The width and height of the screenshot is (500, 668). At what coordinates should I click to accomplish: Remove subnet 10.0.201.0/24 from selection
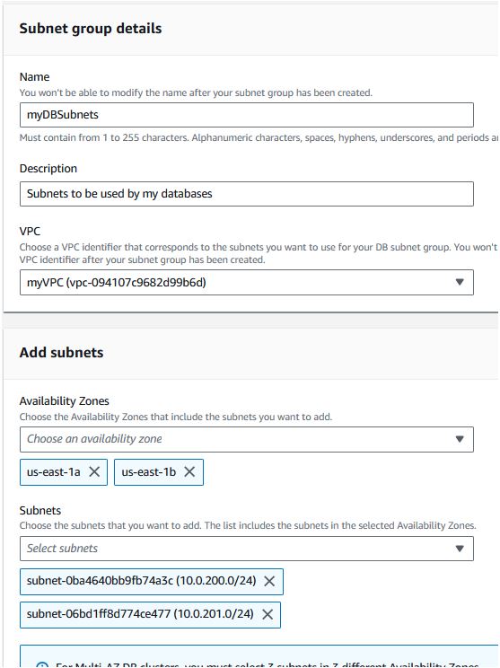(268, 614)
